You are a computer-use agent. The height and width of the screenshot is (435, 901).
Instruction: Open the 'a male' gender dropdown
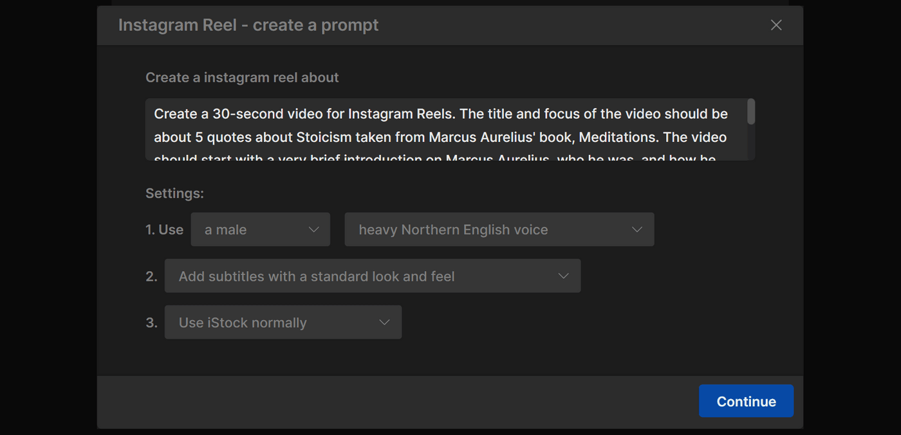click(x=251, y=229)
